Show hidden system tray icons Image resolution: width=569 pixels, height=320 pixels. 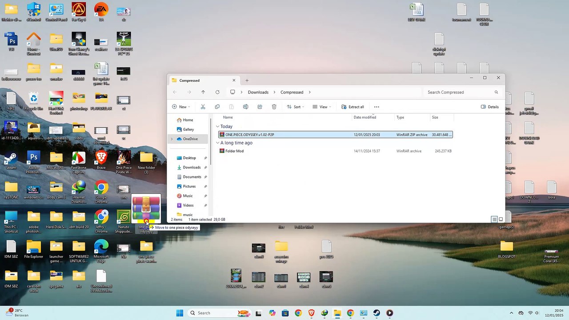[x=511, y=313]
